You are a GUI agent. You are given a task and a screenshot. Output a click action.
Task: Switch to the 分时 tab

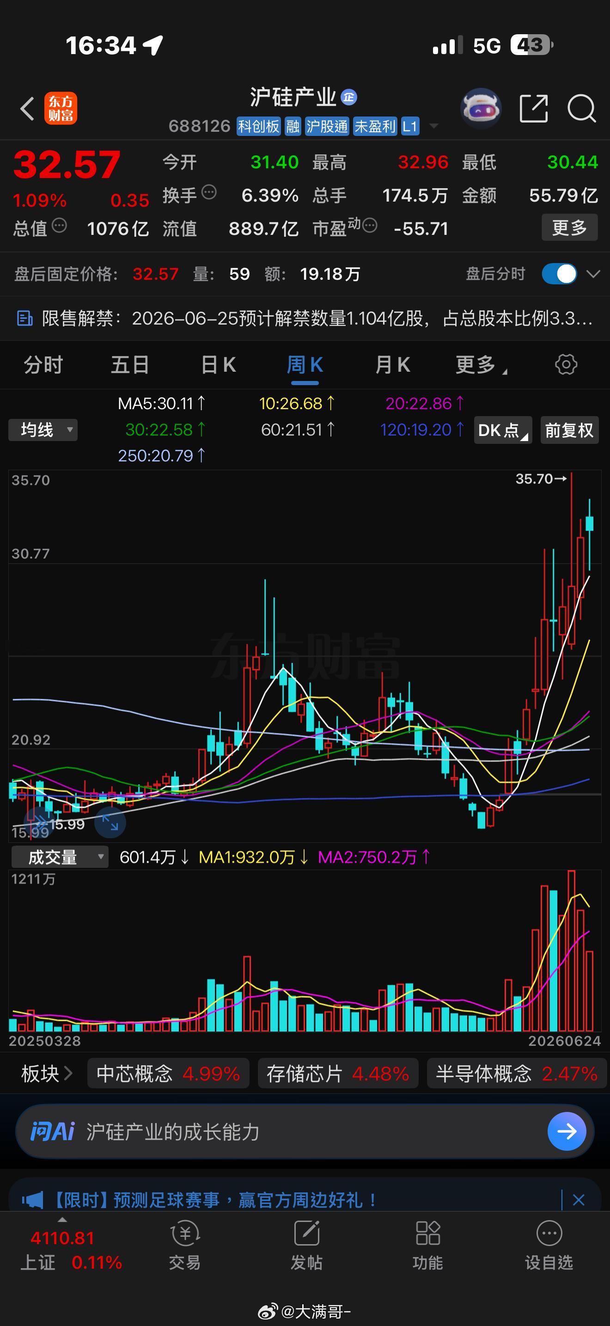(43, 365)
